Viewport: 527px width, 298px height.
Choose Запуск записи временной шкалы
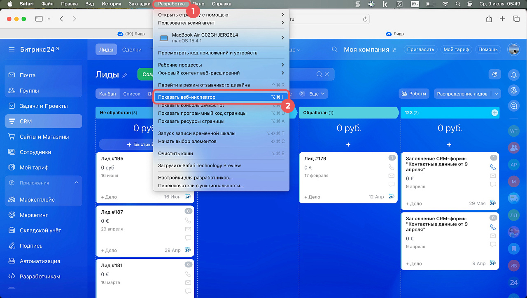click(x=221, y=133)
